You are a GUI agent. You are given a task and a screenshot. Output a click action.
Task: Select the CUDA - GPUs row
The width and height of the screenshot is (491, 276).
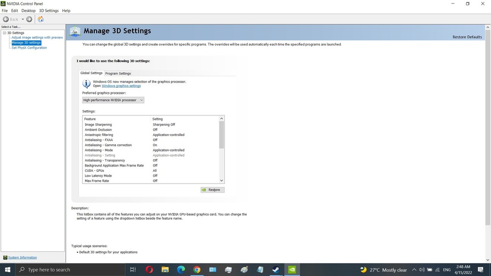pyautogui.click(x=151, y=170)
